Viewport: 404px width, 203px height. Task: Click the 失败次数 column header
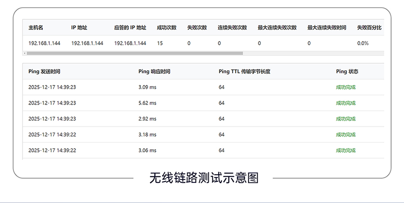197,27
